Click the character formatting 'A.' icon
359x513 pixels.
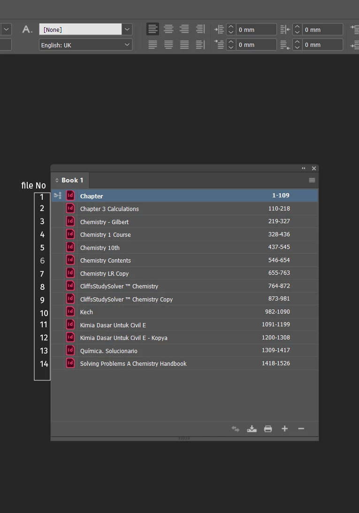click(x=27, y=30)
